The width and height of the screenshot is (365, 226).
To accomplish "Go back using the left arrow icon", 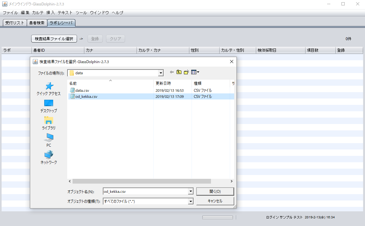I will [172, 72].
